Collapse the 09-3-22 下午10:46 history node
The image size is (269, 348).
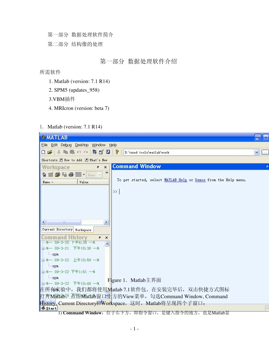43,283
